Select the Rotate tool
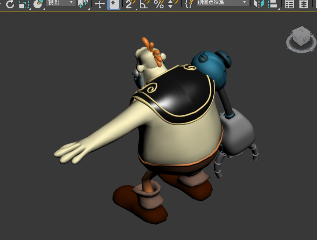The image size is (317, 240). (x=10, y=4)
